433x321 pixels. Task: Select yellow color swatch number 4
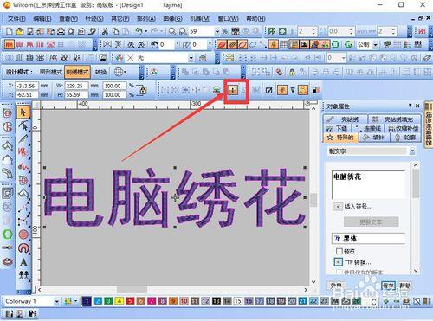coord(120,301)
